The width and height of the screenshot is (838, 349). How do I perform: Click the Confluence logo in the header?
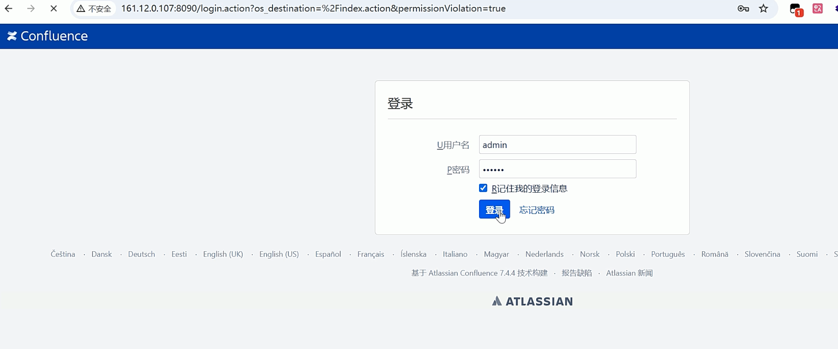tap(47, 36)
